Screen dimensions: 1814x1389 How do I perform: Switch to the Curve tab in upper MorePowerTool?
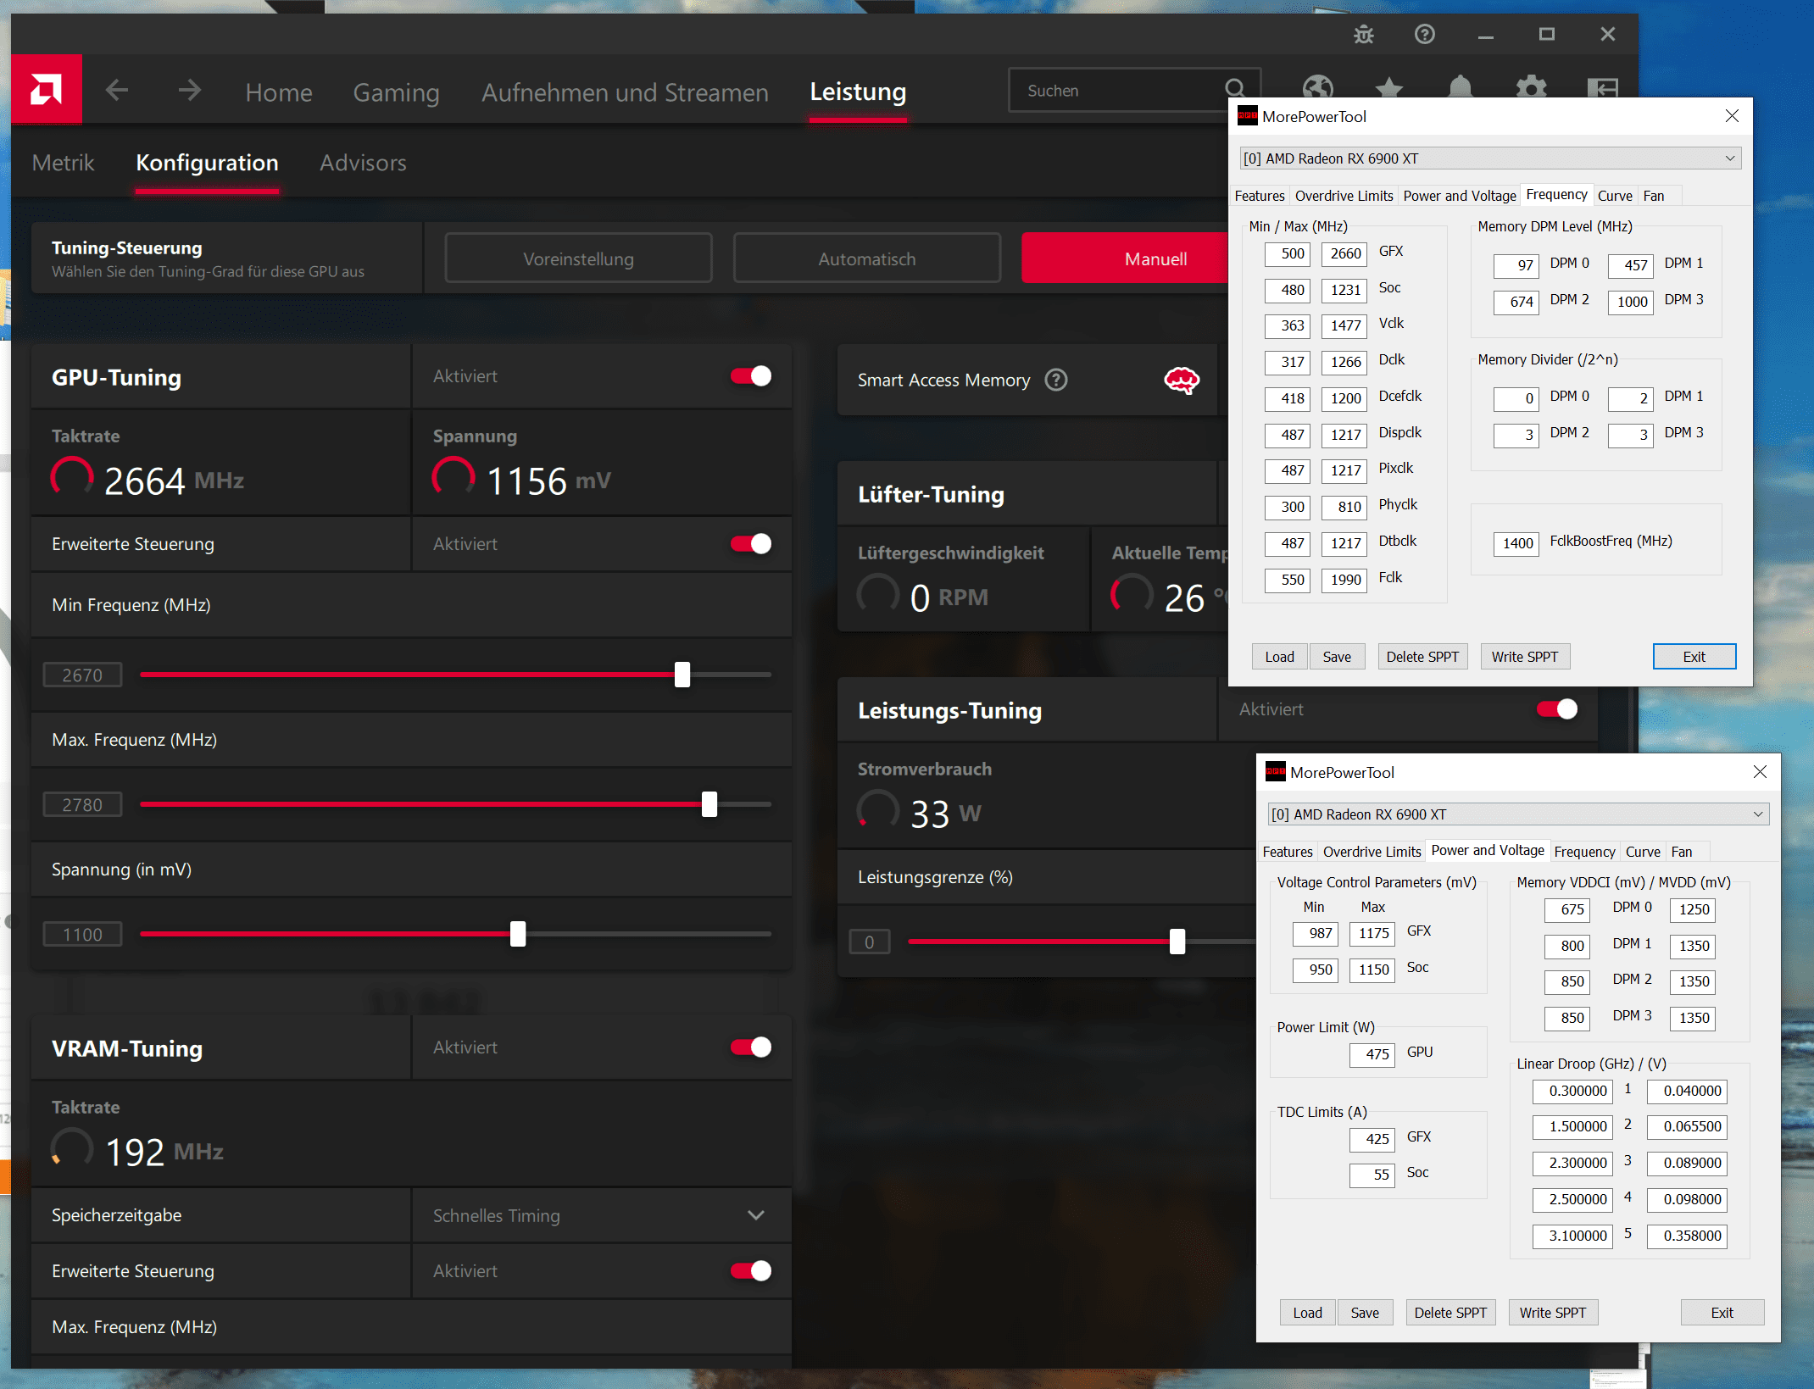[x=1614, y=196]
